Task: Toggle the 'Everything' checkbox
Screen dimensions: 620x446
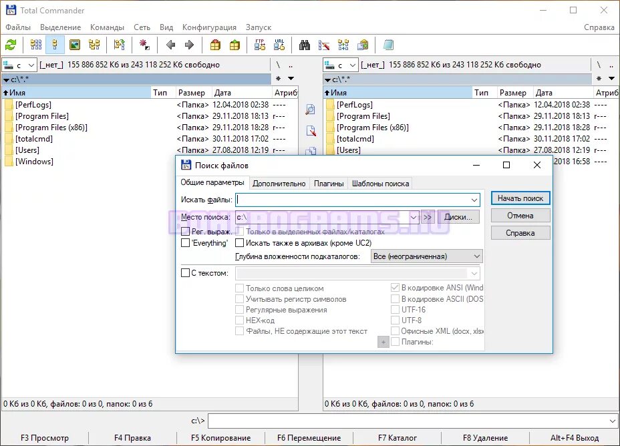Action: coord(185,243)
